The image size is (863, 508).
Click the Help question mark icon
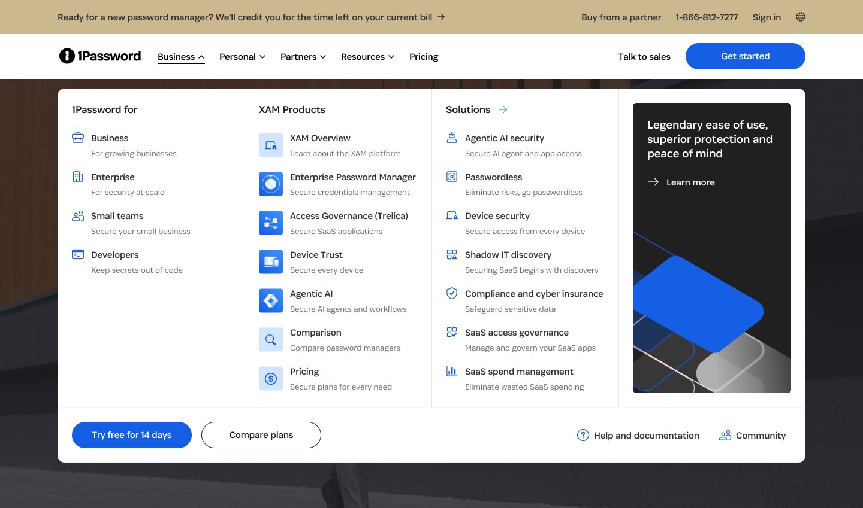point(583,435)
